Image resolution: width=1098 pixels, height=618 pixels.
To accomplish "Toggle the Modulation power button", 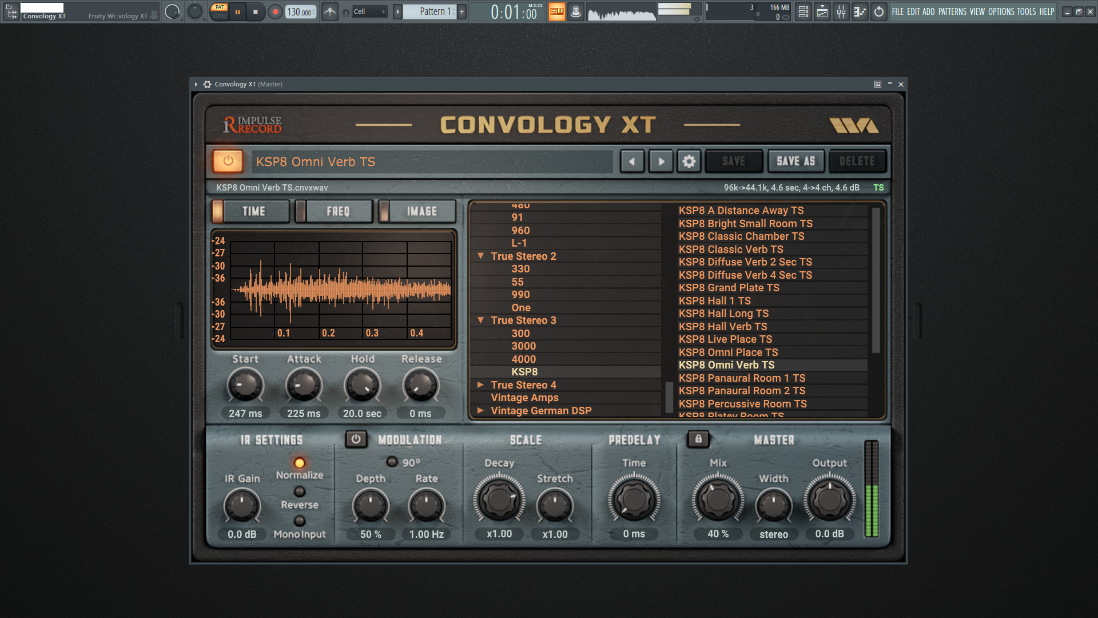I will (356, 439).
